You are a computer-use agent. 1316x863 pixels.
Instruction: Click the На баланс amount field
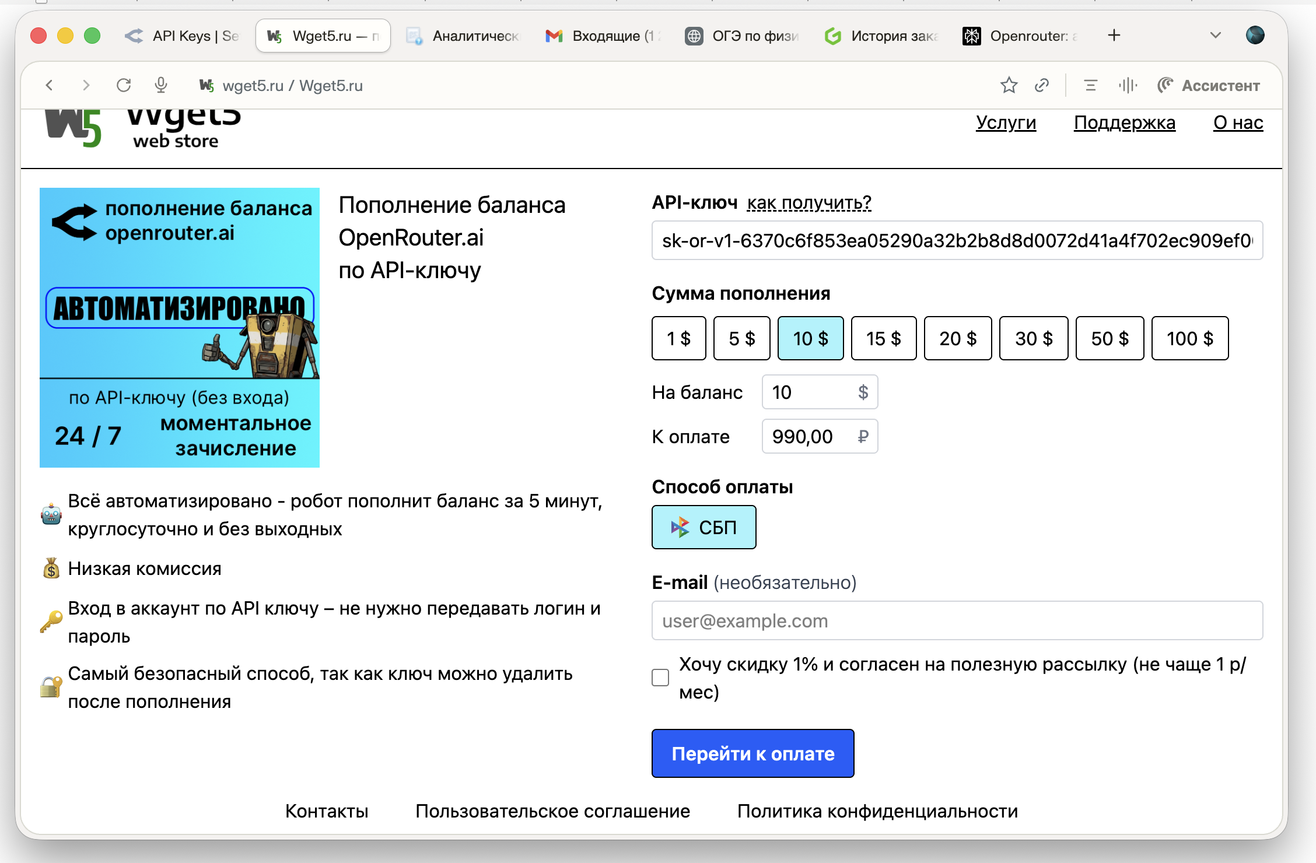pos(820,392)
